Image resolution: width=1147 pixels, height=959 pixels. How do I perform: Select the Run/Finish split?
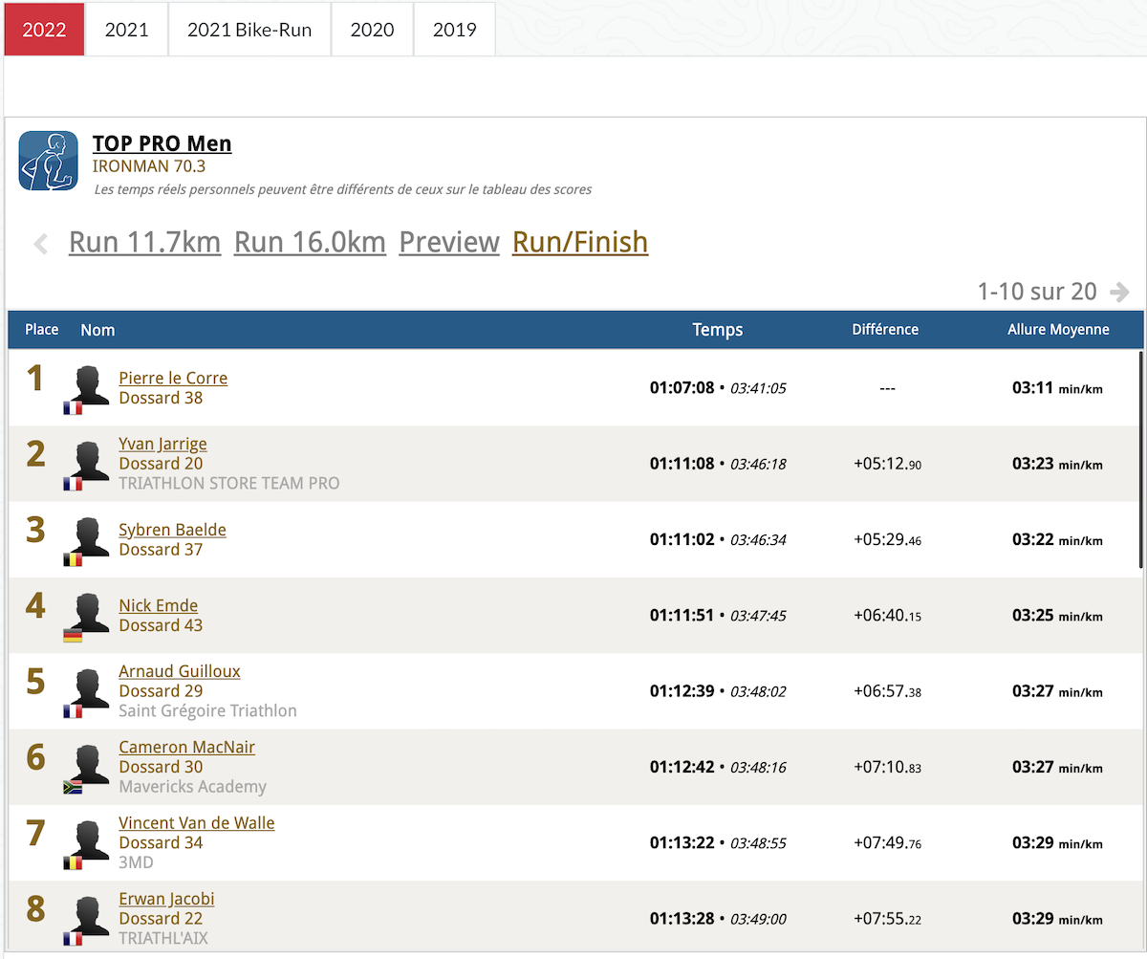(580, 242)
